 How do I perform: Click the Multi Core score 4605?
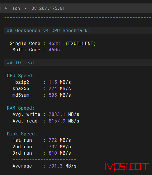click(x=54, y=50)
